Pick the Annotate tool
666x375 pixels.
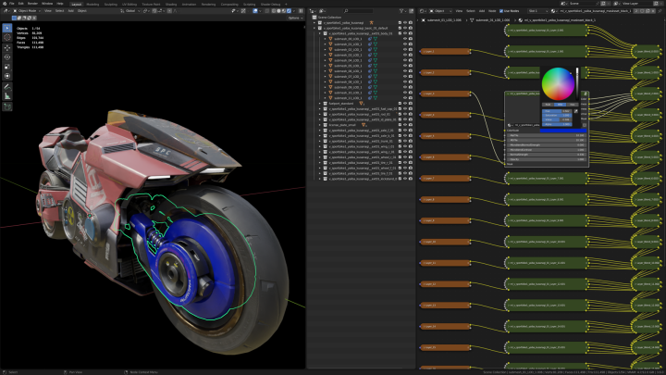[x=7, y=86]
